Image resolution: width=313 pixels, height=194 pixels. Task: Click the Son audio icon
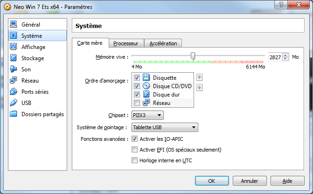[x=13, y=69]
